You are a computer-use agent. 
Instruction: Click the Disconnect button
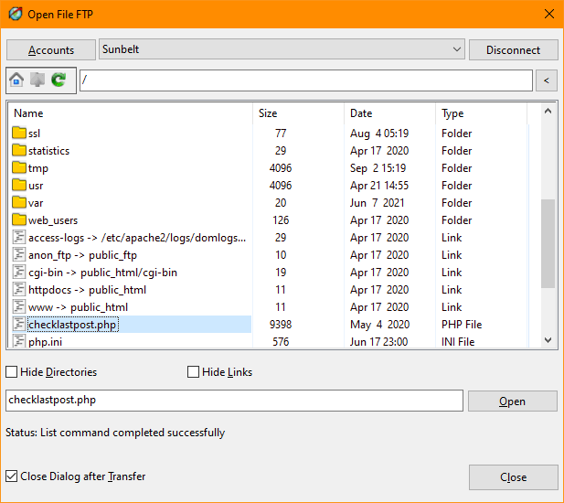(x=514, y=49)
